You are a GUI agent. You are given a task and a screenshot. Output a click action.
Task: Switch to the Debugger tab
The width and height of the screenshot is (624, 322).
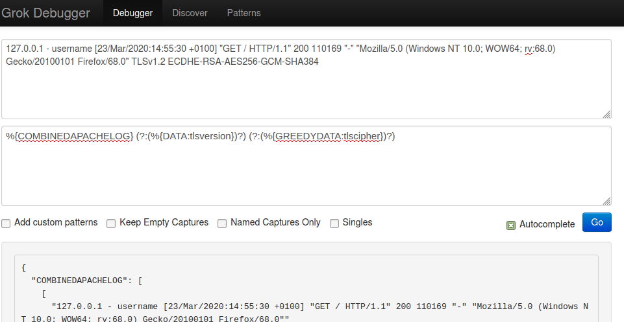click(133, 13)
